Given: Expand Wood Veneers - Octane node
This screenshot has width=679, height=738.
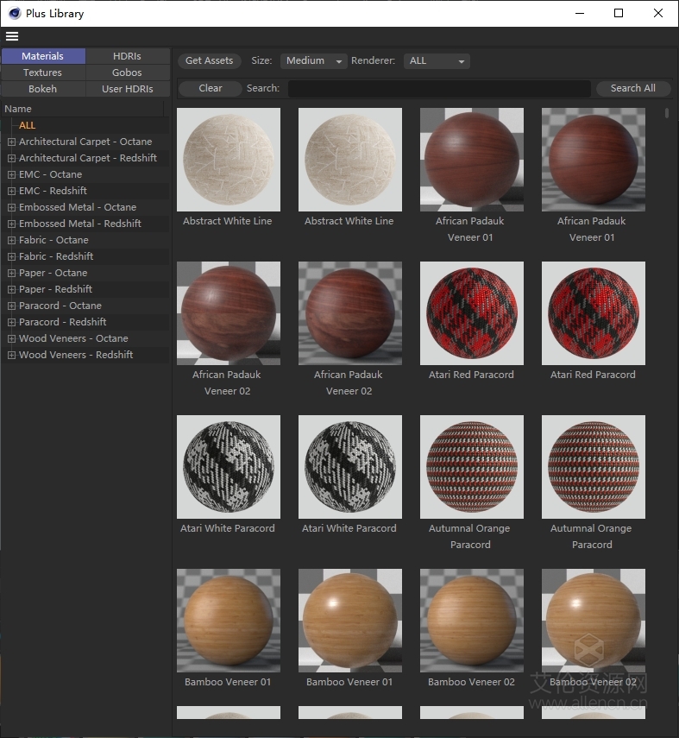Looking at the screenshot, I should 12,338.
